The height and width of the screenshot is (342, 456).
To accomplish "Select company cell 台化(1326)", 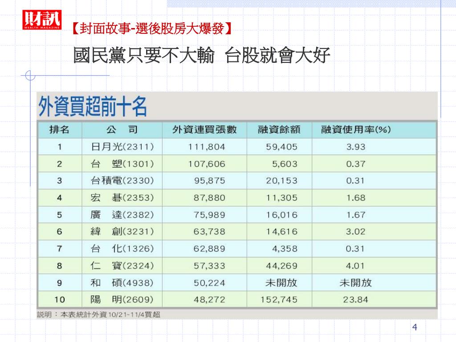I will (x=122, y=248).
